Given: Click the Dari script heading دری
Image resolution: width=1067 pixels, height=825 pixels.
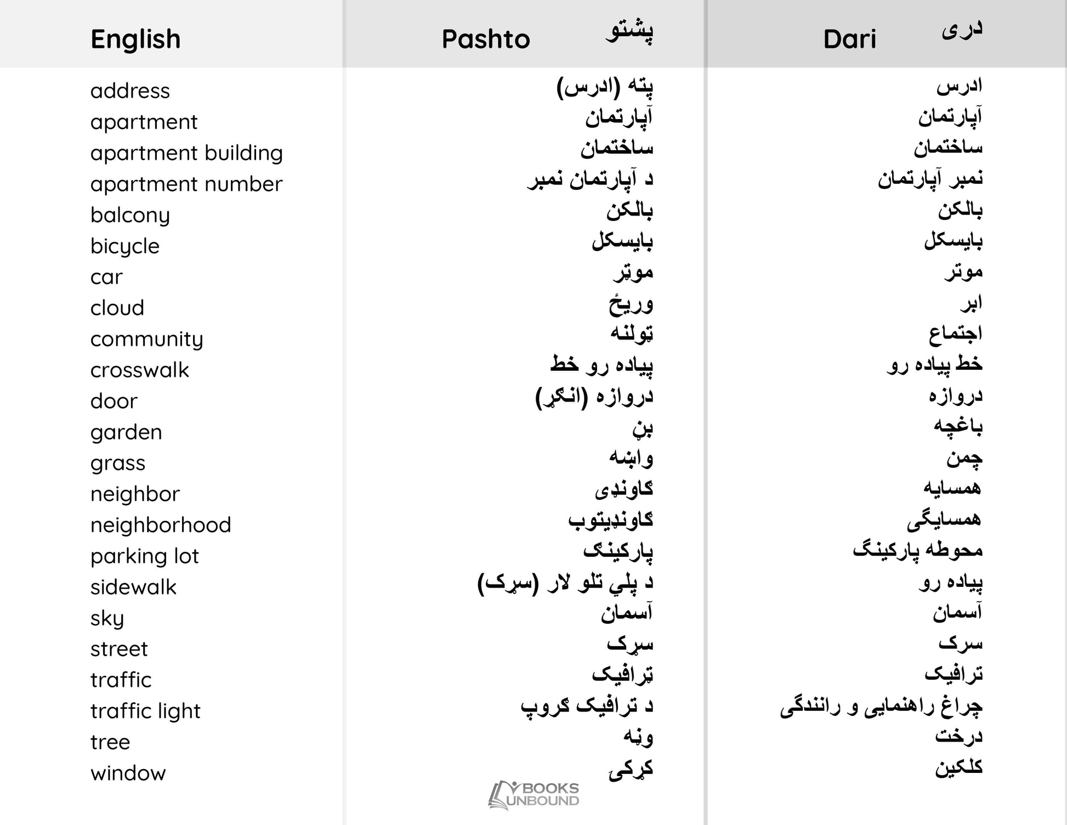Looking at the screenshot, I should [962, 30].
